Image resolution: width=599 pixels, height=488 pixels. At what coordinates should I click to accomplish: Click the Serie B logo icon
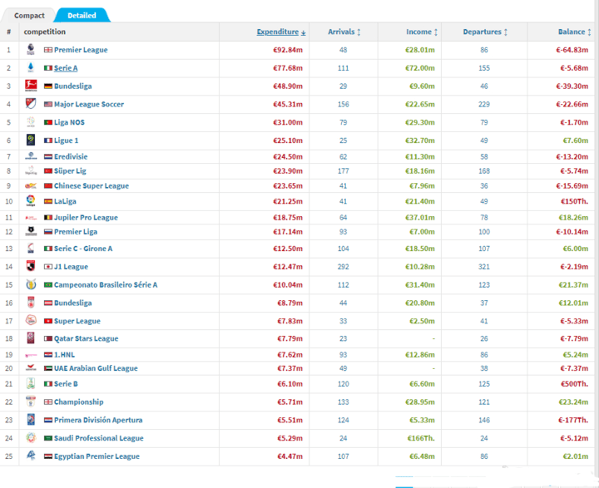pos(31,383)
